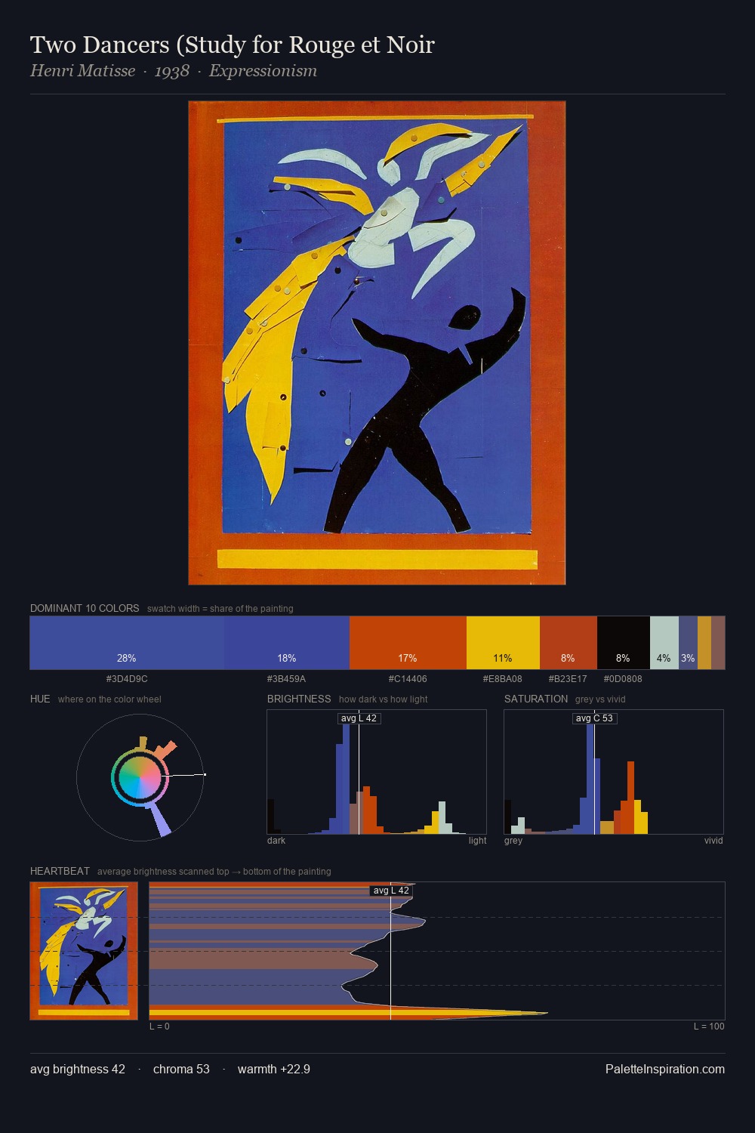Click the HUE section heading

[40, 699]
